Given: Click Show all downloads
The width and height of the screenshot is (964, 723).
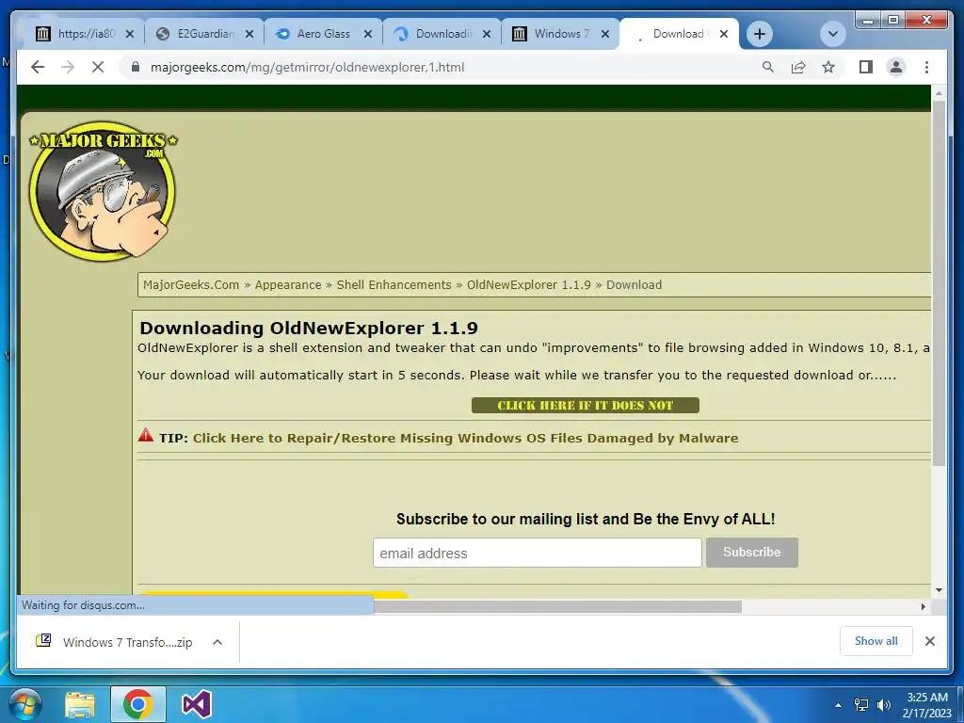Looking at the screenshot, I should click(x=876, y=641).
